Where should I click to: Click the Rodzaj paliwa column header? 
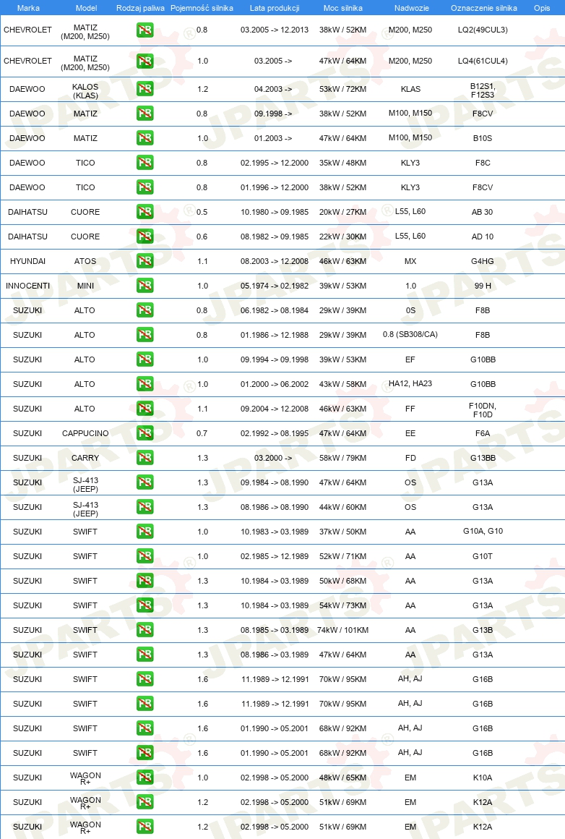click(x=141, y=8)
